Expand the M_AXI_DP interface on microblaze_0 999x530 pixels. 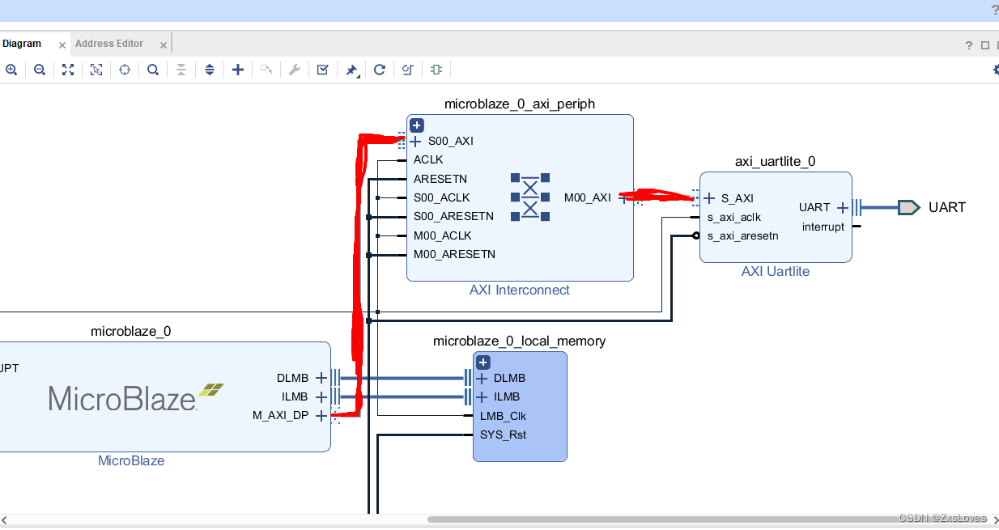[x=321, y=416]
